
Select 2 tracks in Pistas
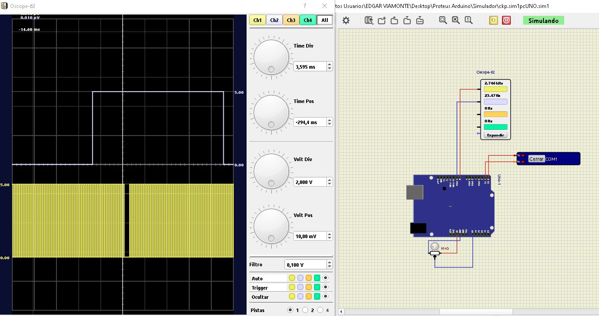pos(305,310)
